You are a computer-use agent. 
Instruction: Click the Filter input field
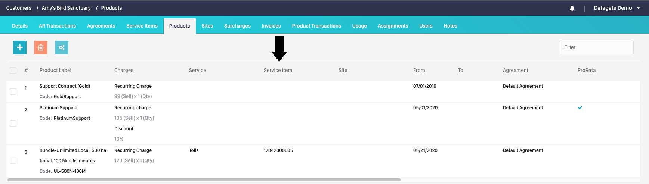pos(596,47)
